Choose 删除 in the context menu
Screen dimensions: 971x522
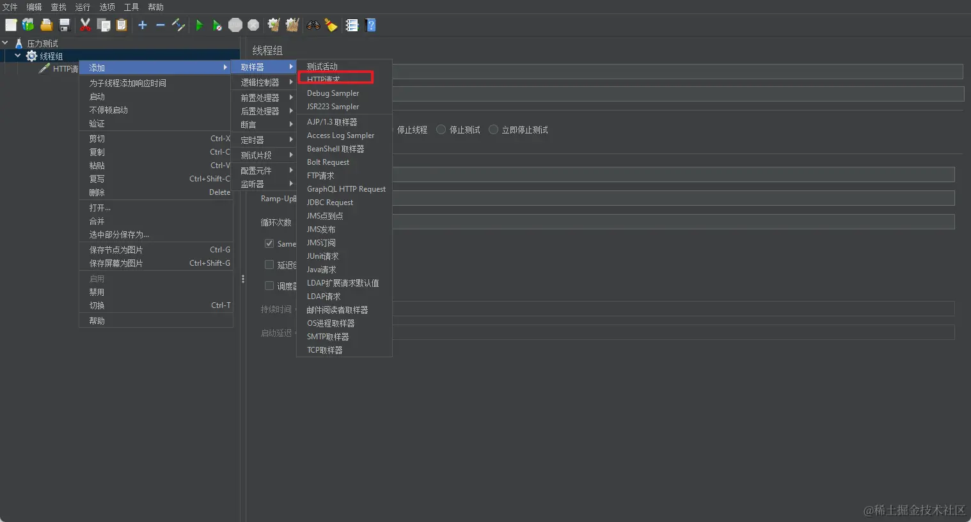point(155,192)
